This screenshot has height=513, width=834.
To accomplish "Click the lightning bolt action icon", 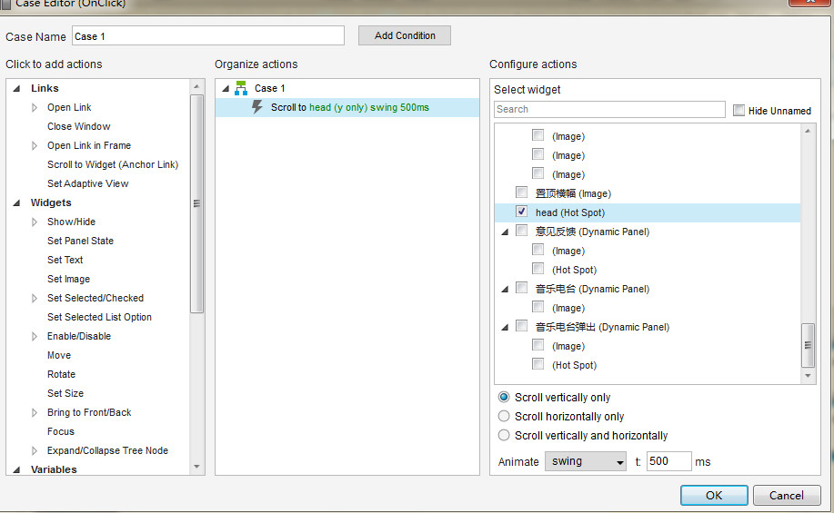I will point(257,107).
